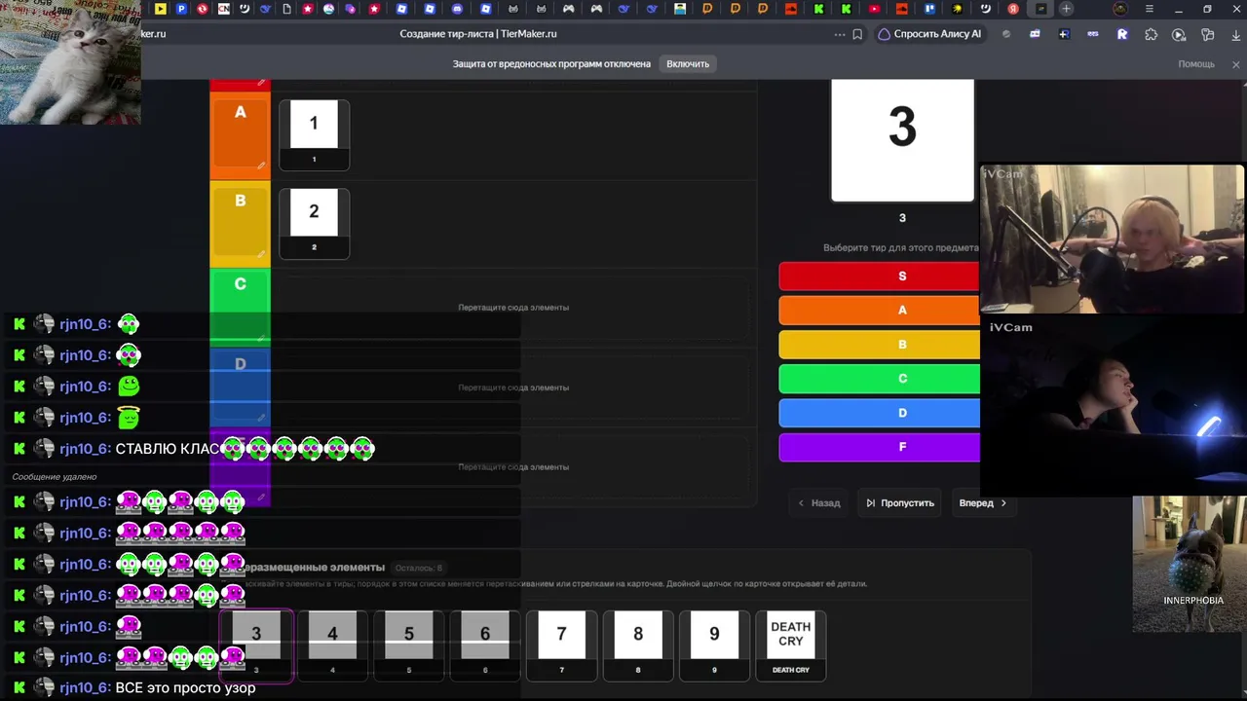Select card 3 in unplaced elements row

pos(256,646)
